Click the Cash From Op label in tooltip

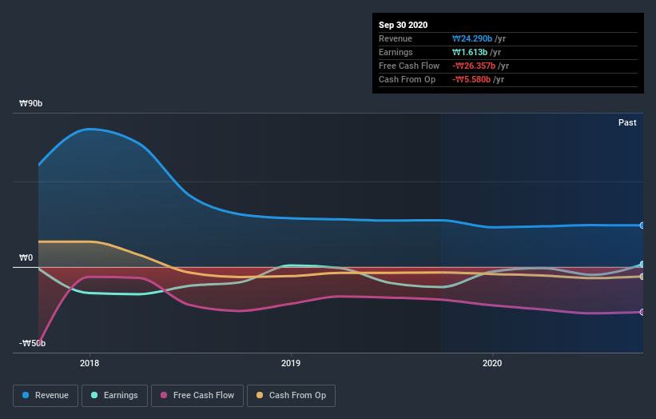(x=407, y=79)
